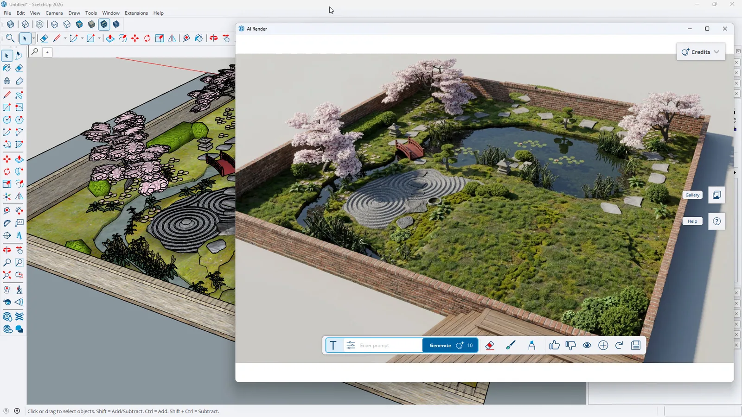Activate the Walk tool
This screenshot has height=417, width=742.
tap(19, 290)
